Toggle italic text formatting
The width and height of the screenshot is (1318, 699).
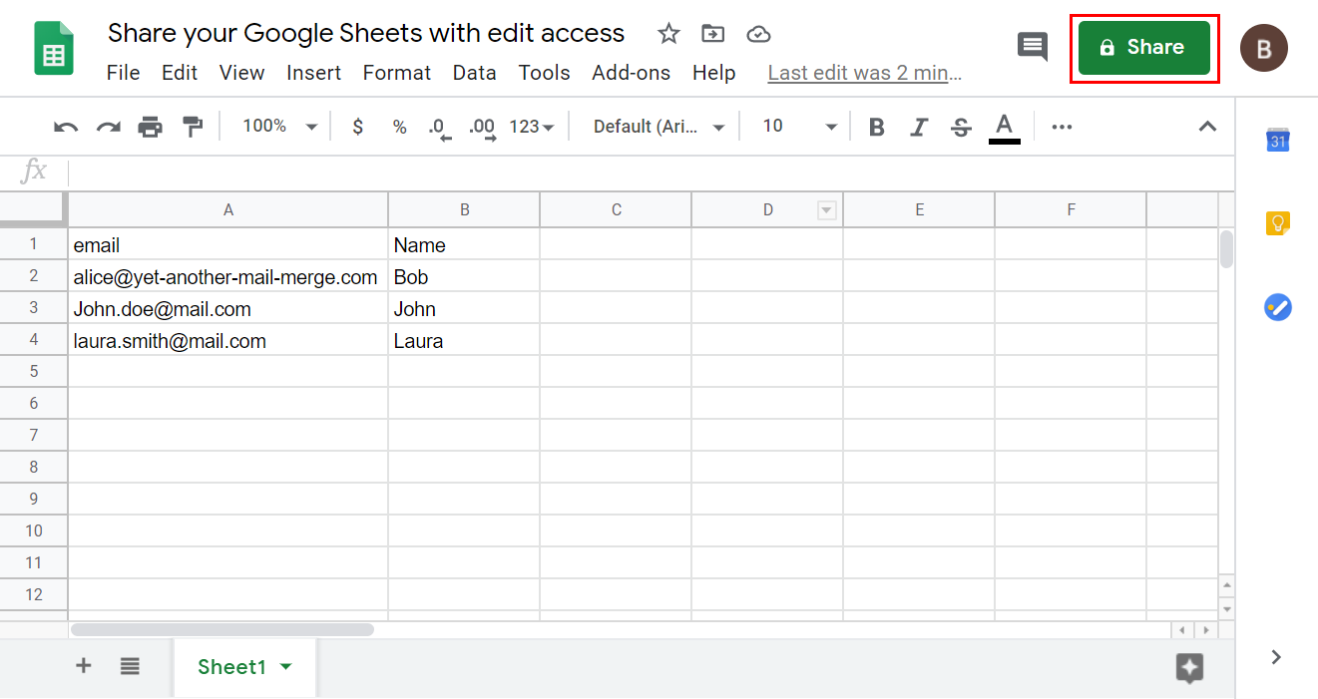click(919, 127)
